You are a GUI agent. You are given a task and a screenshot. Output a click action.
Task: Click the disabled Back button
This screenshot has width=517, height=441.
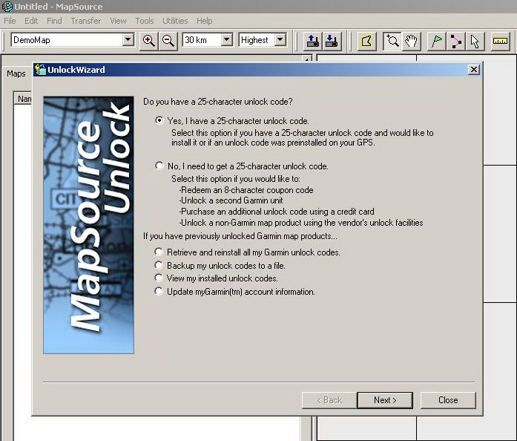[329, 400]
